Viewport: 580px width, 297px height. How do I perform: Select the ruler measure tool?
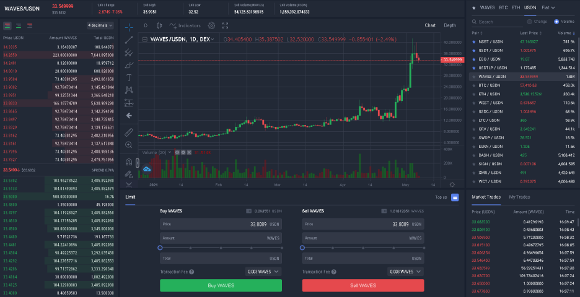129,132
